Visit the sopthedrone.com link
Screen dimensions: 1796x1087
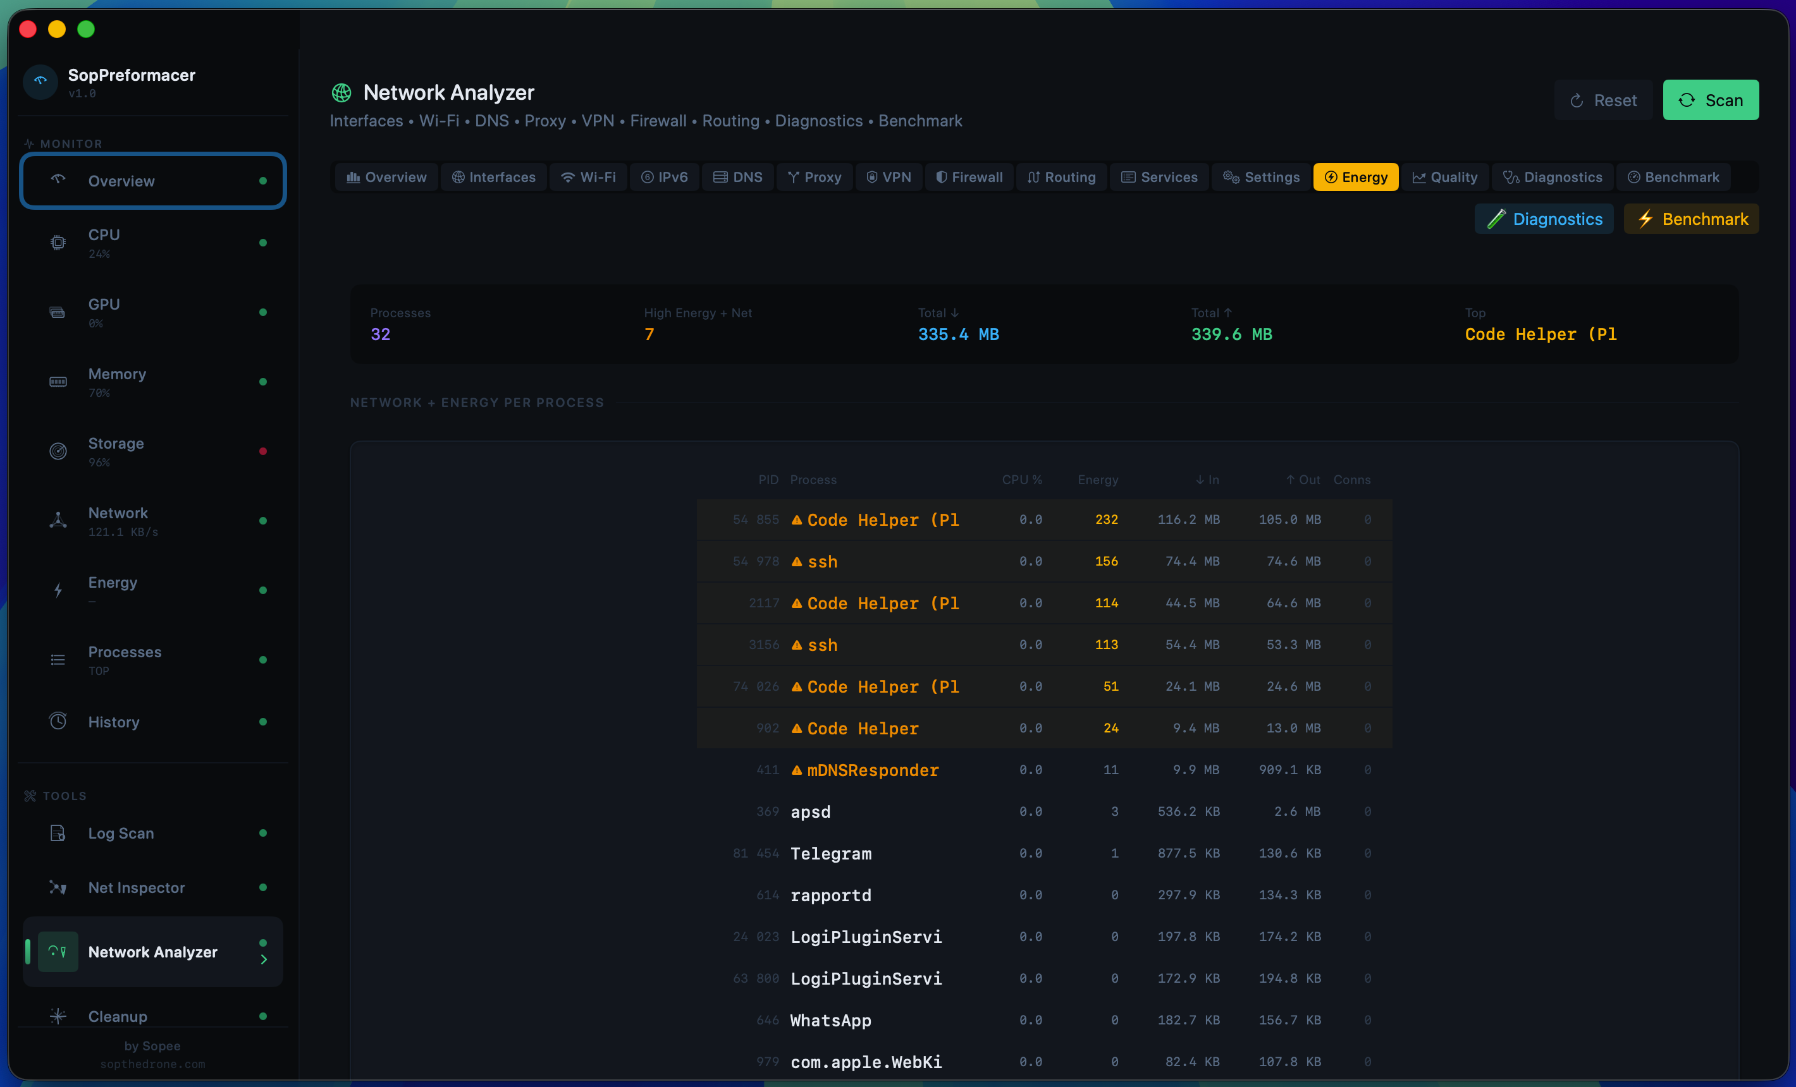(152, 1064)
